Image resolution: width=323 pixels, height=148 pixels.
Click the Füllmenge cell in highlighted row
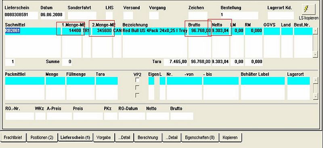(x=80, y=81)
